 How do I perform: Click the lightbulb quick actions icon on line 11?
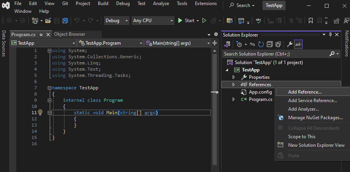click(40, 112)
